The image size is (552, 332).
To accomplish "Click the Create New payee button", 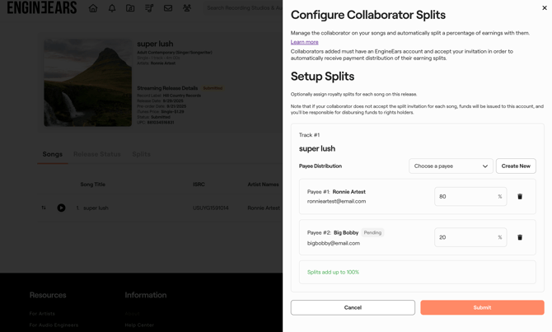I will pyautogui.click(x=516, y=166).
